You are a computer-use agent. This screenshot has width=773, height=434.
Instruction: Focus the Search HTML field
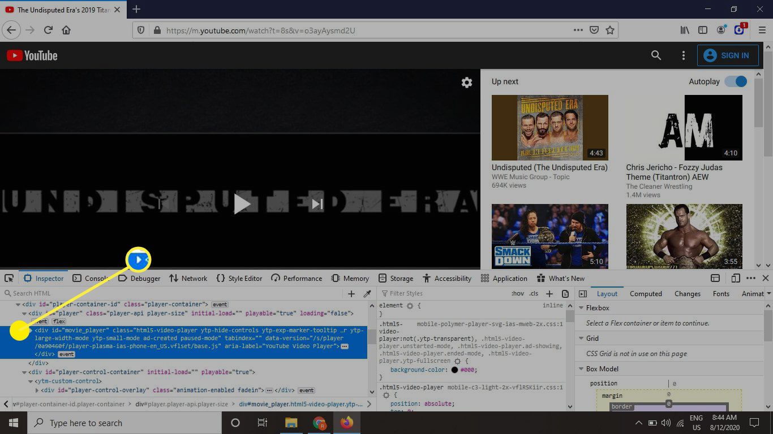tap(171, 293)
